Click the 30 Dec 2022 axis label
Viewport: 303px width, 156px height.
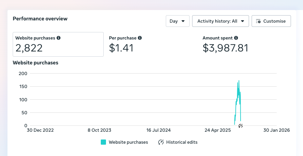tap(40, 130)
